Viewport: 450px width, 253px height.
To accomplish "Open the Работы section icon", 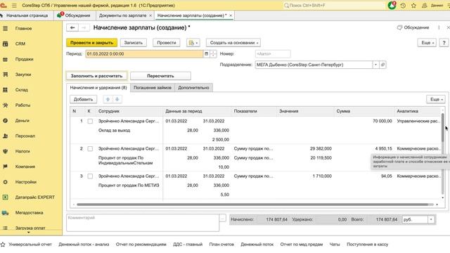I will pyautogui.click(x=5, y=105).
